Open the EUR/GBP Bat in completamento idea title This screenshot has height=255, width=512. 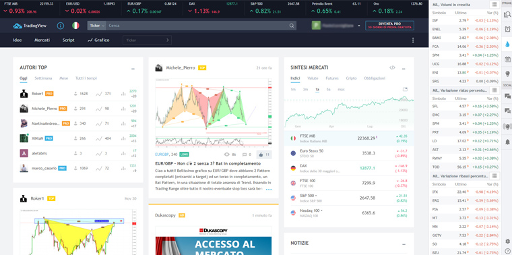pyautogui.click(x=207, y=163)
